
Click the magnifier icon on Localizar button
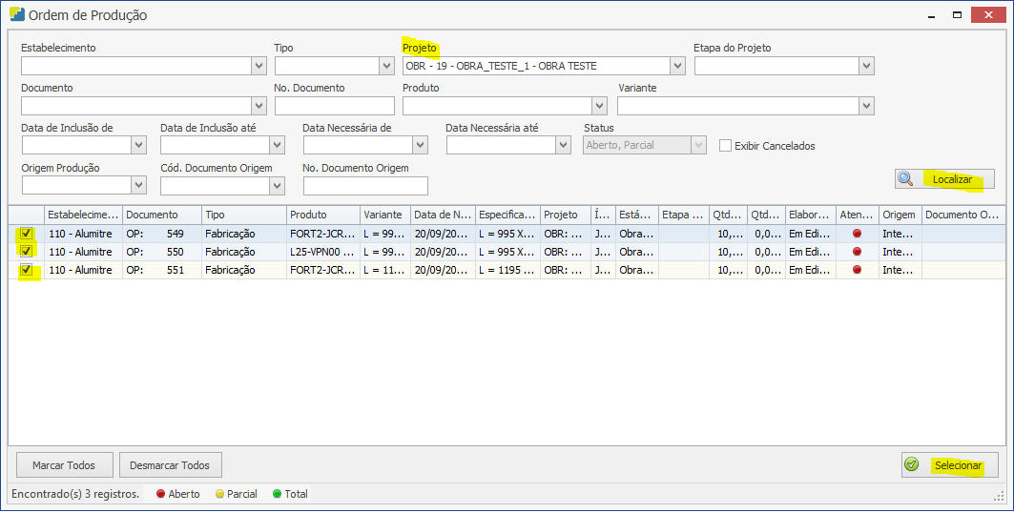pyautogui.click(x=905, y=178)
